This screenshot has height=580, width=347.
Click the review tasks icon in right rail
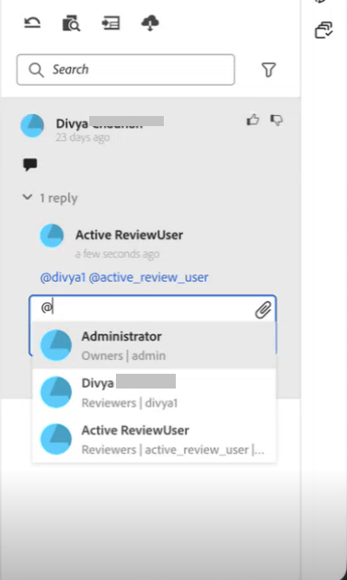click(x=324, y=30)
